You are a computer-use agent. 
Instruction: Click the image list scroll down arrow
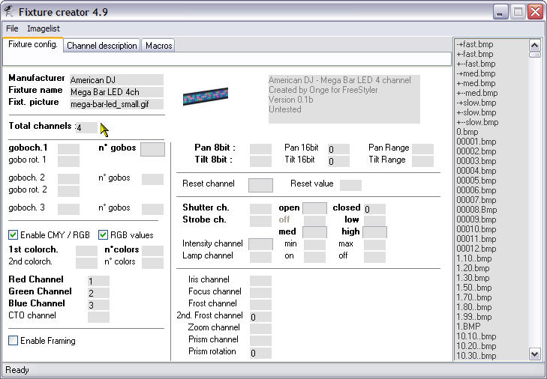535,354
